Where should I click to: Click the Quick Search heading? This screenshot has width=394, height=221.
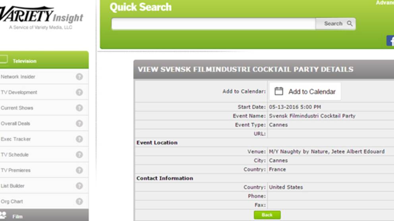tap(141, 7)
